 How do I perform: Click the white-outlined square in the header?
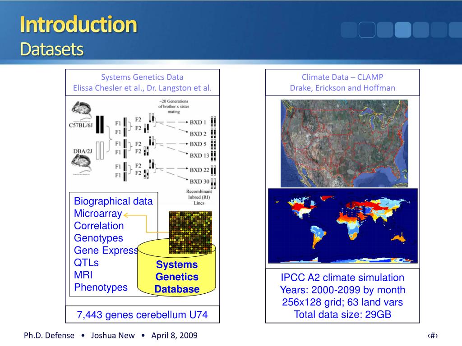click(x=367, y=30)
